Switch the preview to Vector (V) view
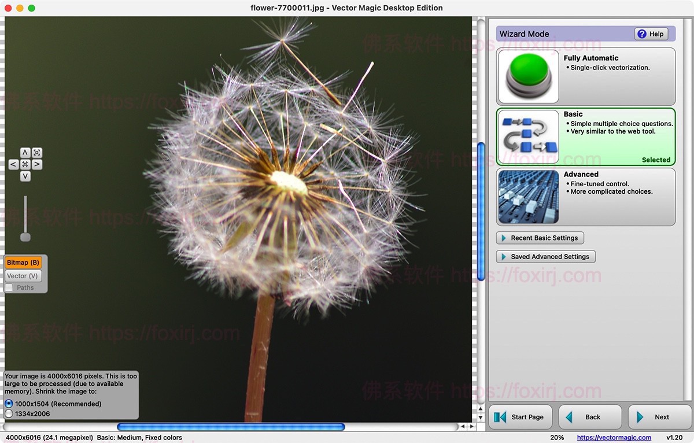 (23, 275)
